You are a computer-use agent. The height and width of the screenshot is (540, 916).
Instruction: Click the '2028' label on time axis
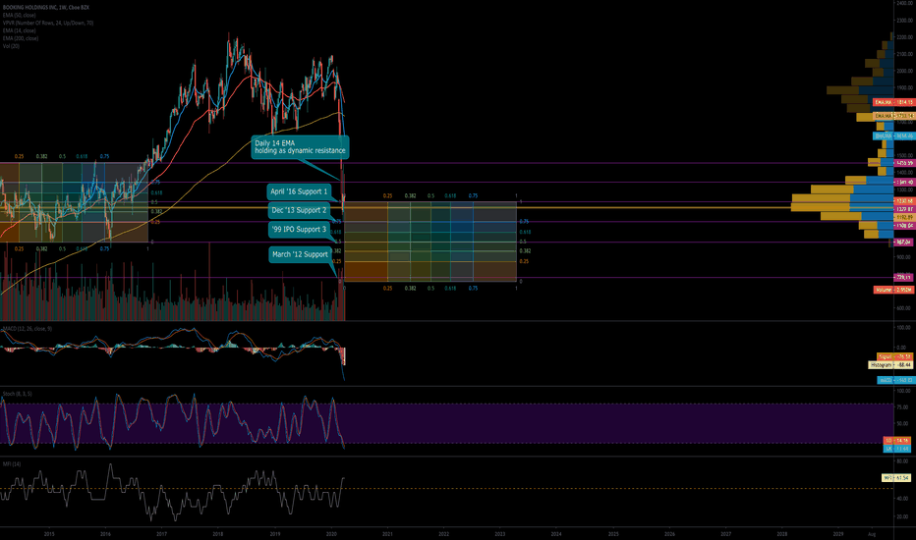[x=782, y=533]
